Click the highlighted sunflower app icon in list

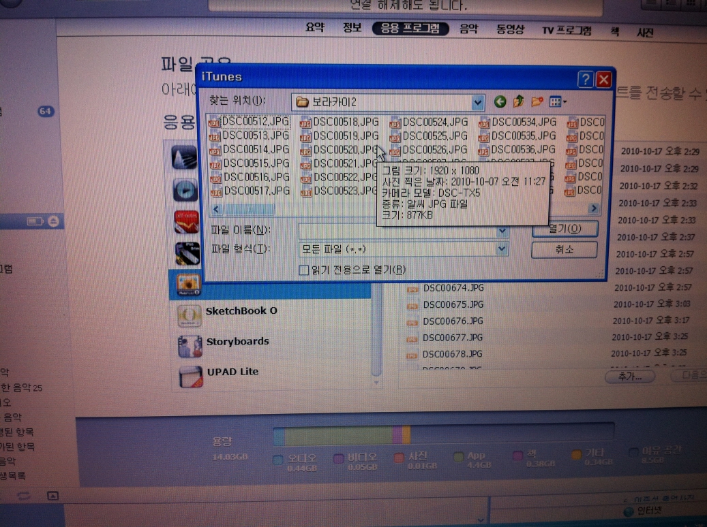tap(188, 285)
